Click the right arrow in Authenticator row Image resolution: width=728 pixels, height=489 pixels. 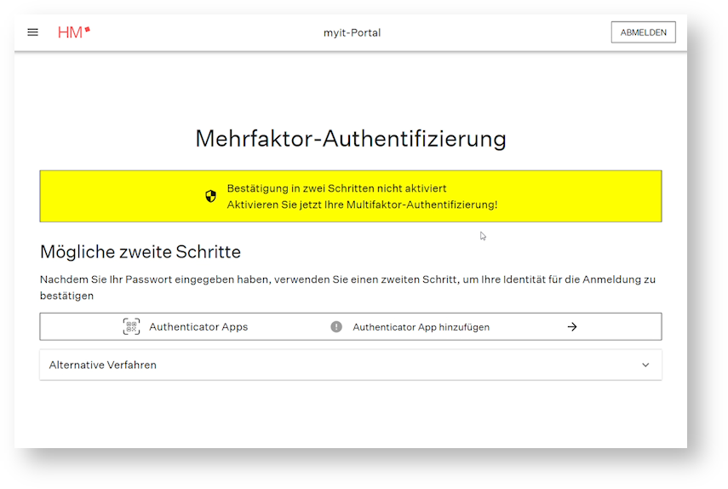click(x=572, y=326)
